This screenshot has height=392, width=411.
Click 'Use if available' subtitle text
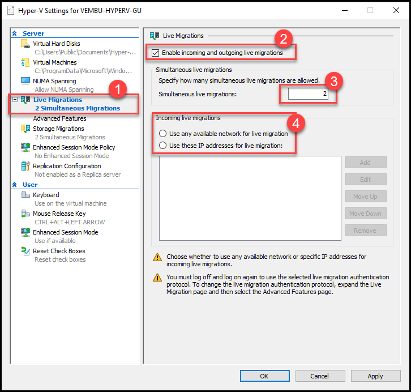pos(55,241)
